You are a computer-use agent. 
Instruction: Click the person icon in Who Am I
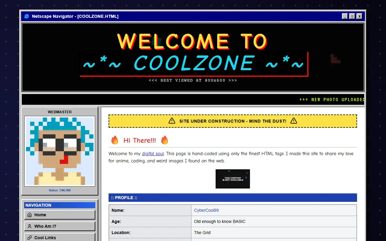[30, 226]
